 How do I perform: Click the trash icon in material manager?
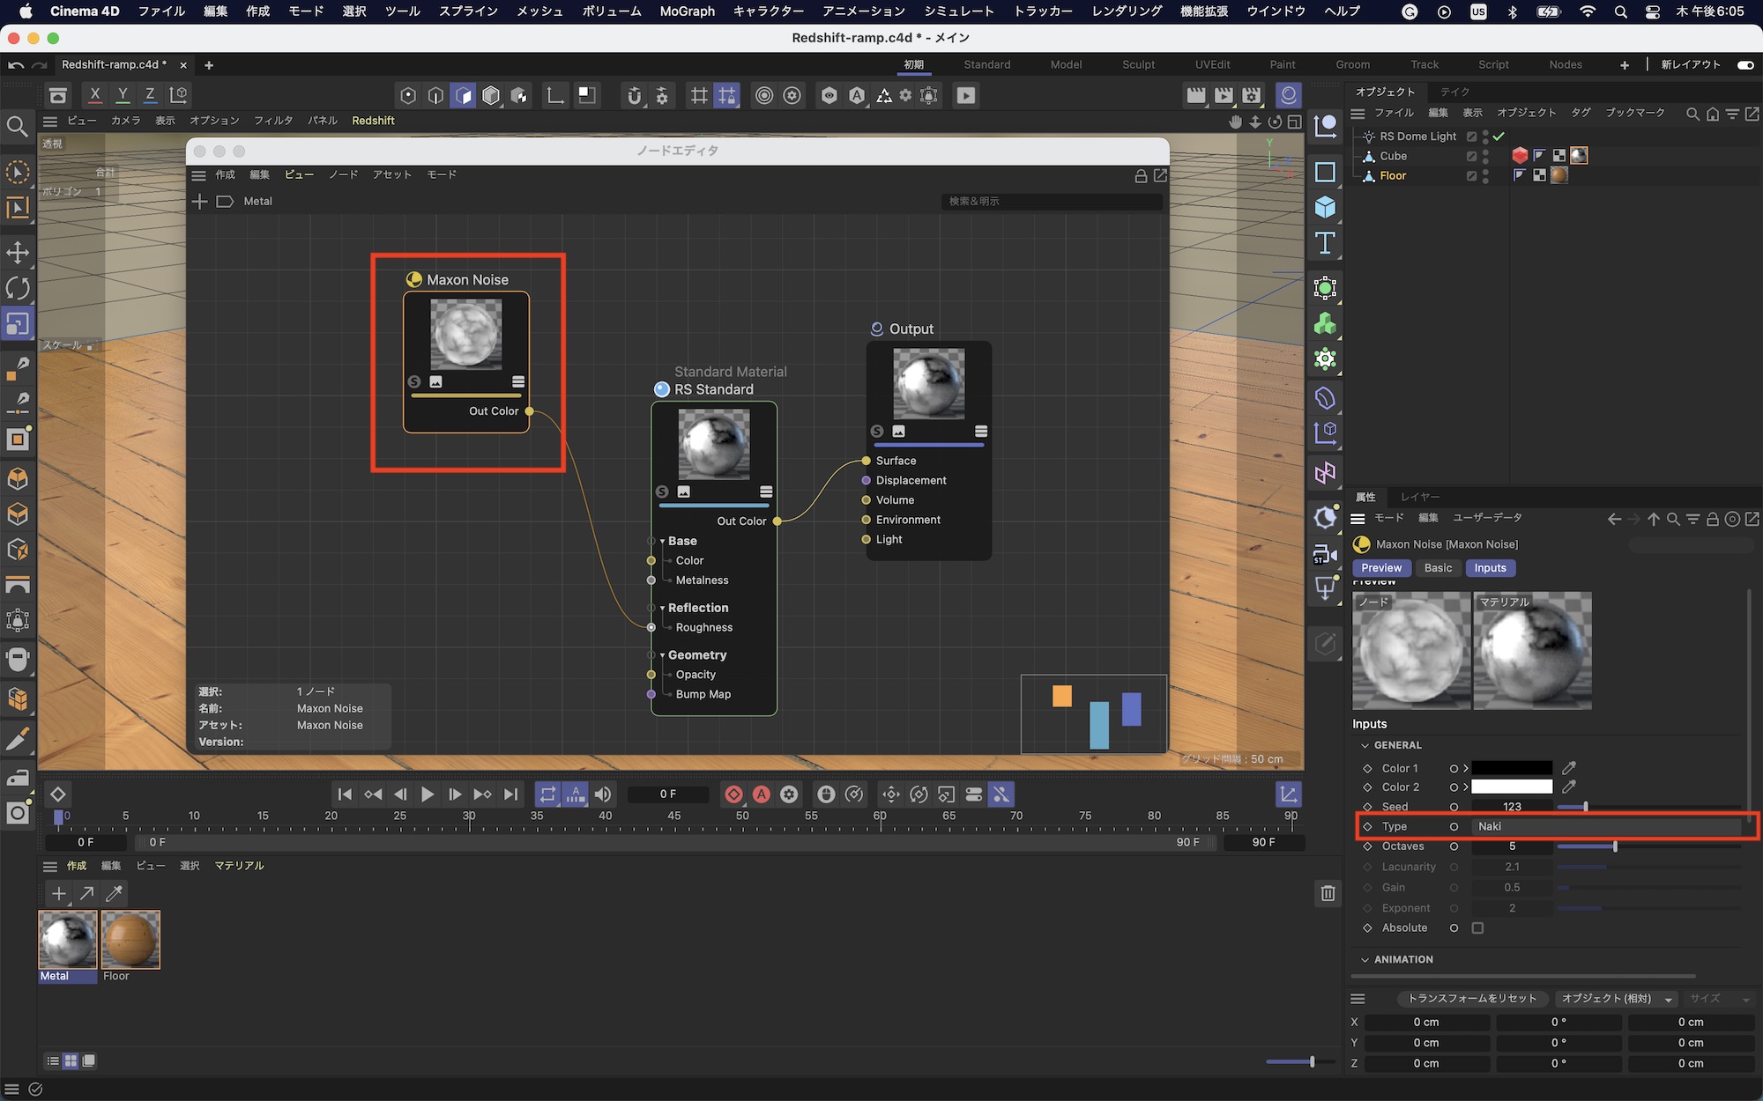(1328, 893)
